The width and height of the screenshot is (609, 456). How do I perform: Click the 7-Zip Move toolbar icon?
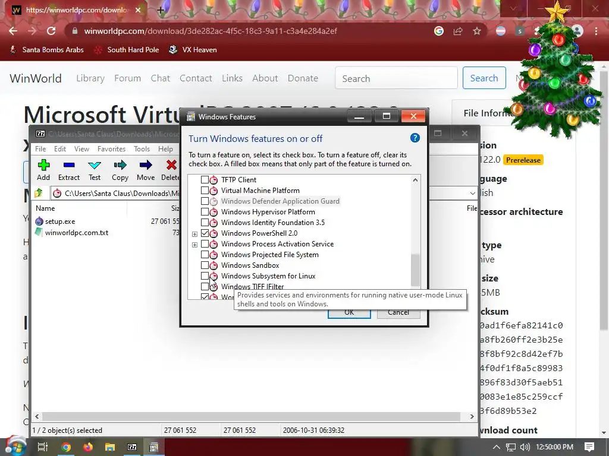(x=146, y=165)
